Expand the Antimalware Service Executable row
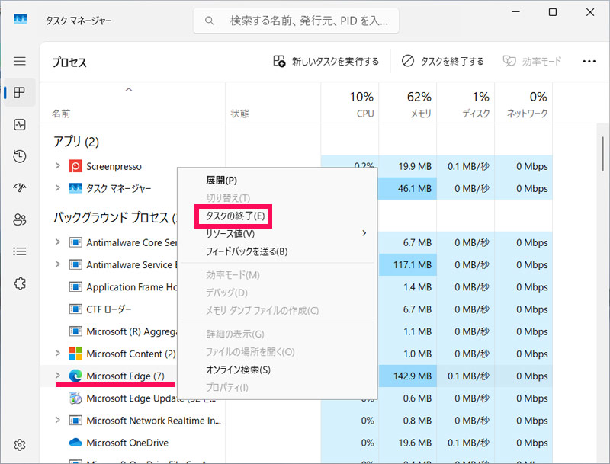 pos(58,264)
